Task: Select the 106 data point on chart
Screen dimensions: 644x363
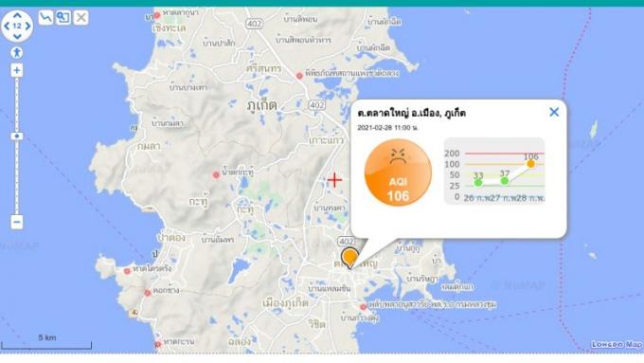Action: click(530, 164)
